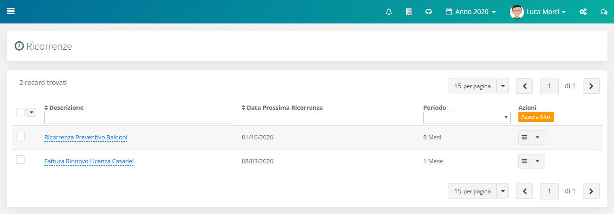Click the date 01/10/2020
Screen dimensions: 614x214
coord(258,138)
